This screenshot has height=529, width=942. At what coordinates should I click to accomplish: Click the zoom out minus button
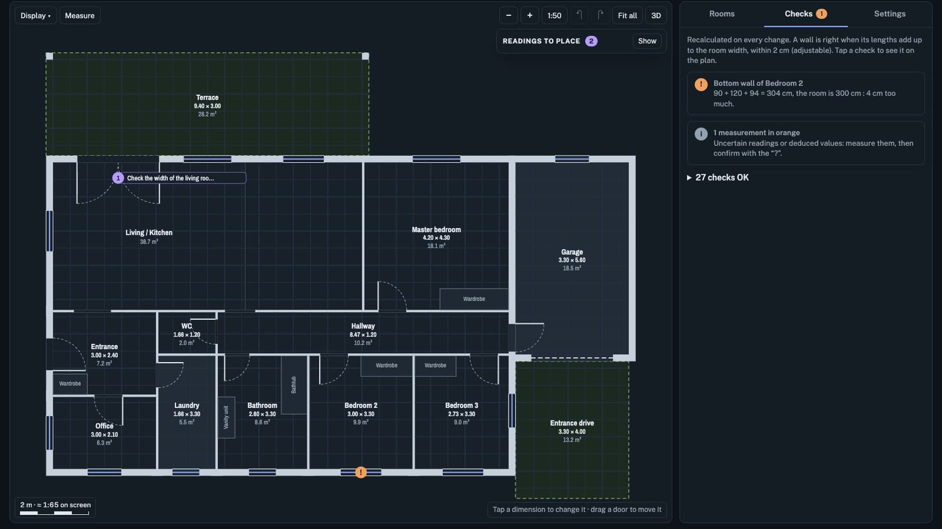click(509, 16)
